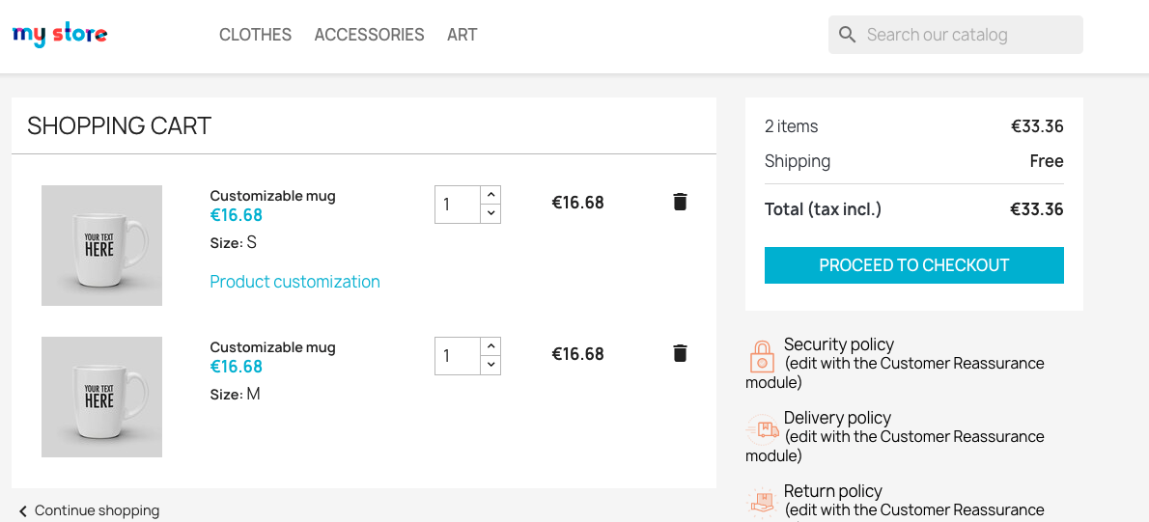Increase quantity of size S mug
Screen dimensions: 1149x522
point(490,195)
